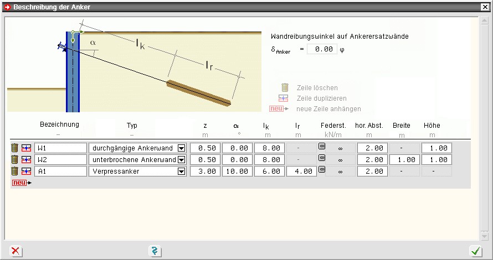Duplicate row W1 using duplicate icon
Screen dimensions: 493x260
coord(26,148)
